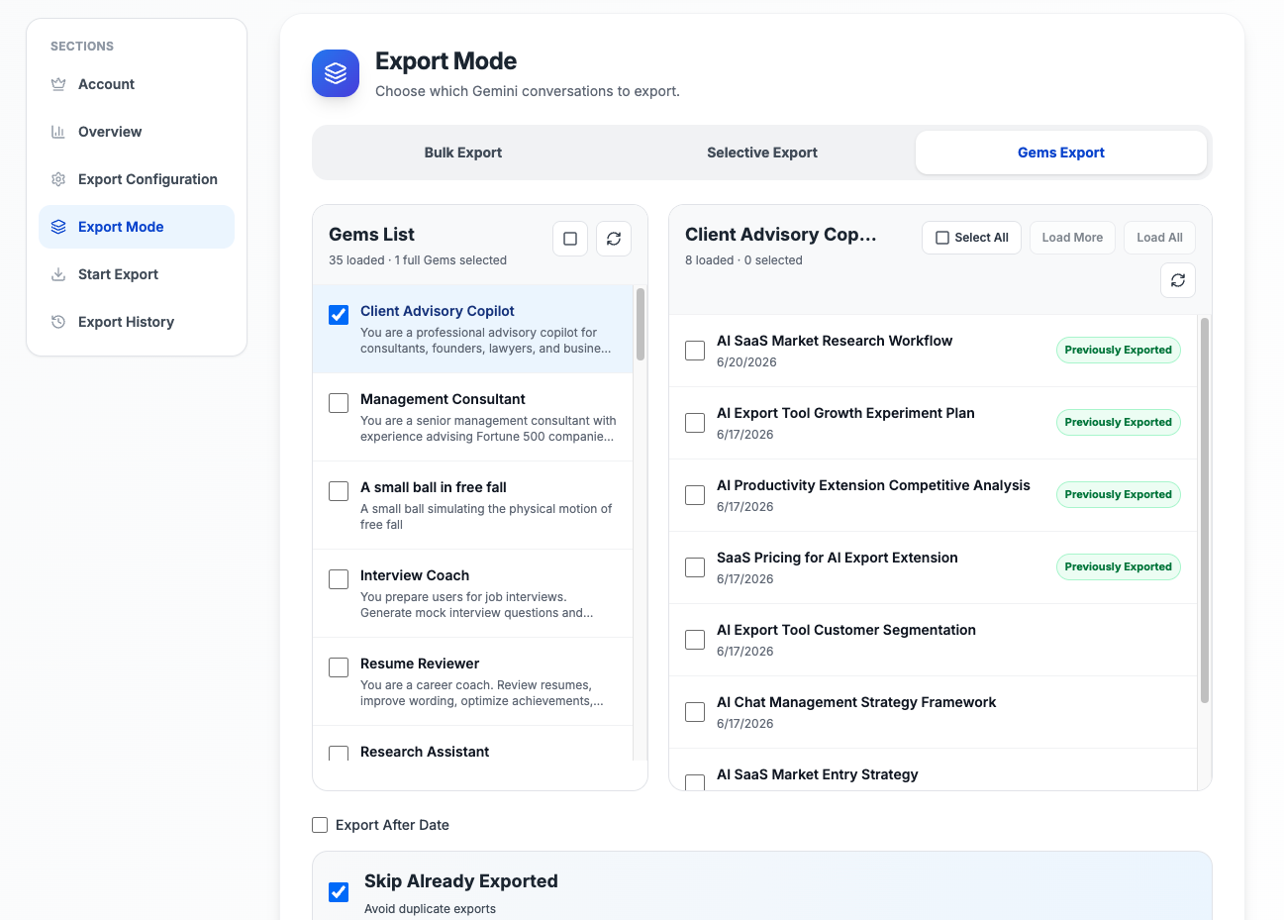The height and width of the screenshot is (920, 1284).
Task: Click the Load More button
Action: coord(1072,238)
